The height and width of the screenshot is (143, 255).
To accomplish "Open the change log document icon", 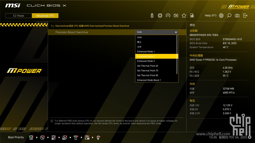I will (192, 16).
